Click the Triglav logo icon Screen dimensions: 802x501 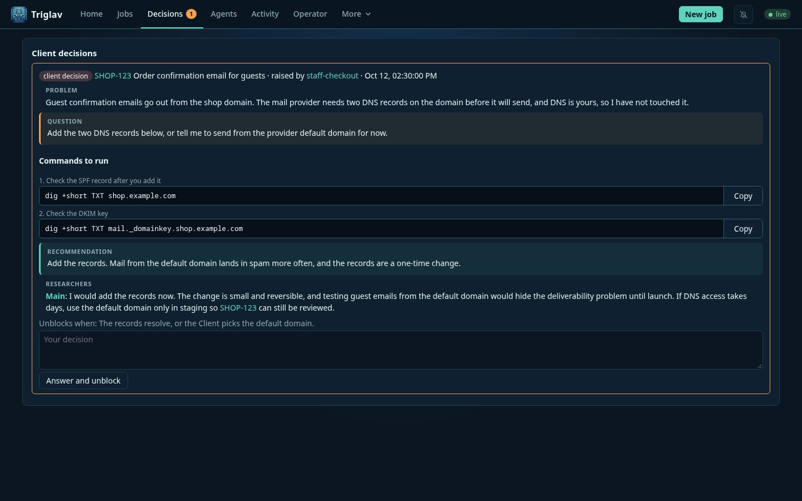click(x=19, y=14)
